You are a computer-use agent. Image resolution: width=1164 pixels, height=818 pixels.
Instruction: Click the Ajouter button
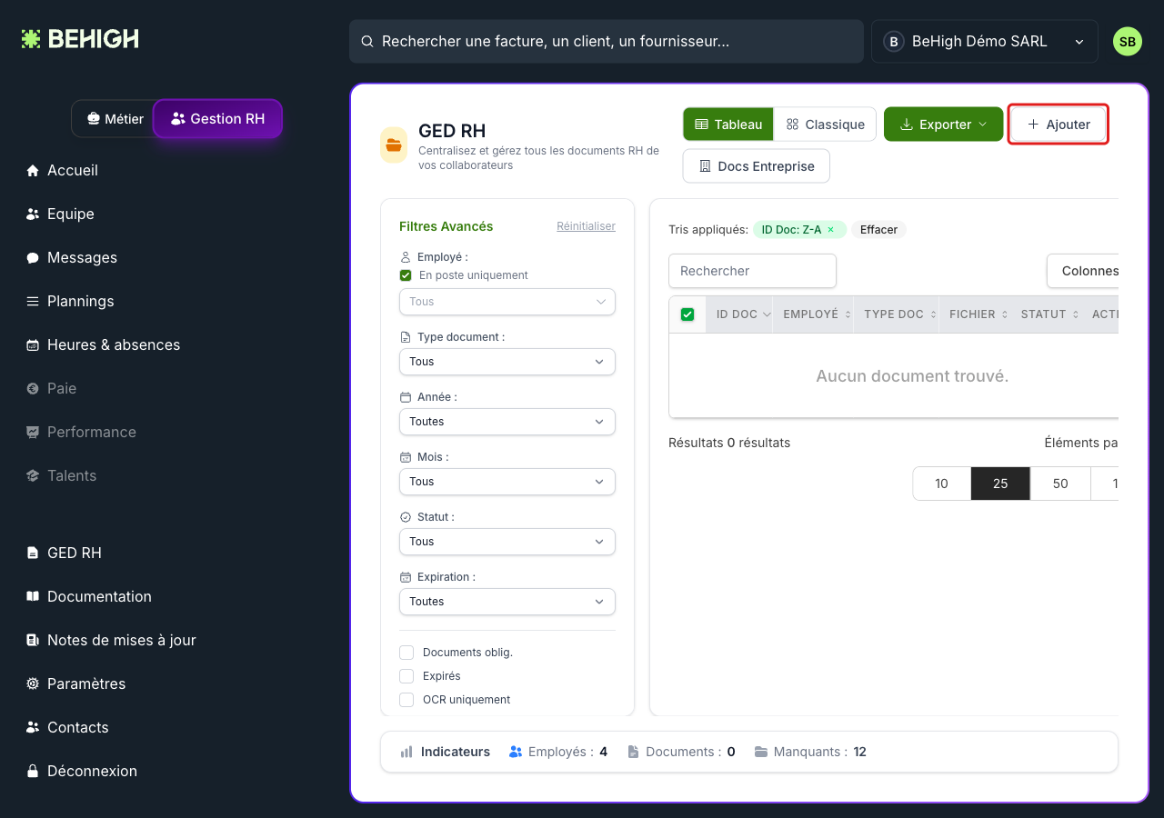[x=1059, y=125]
